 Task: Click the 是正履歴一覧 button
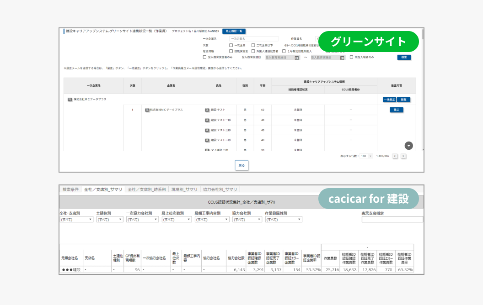(234, 32)
